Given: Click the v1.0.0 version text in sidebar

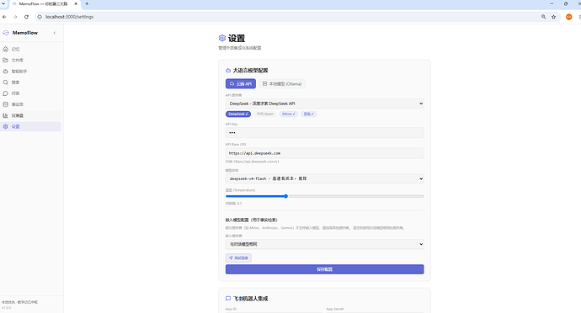Looking at the screenshot, I should (x=6, y=308).
